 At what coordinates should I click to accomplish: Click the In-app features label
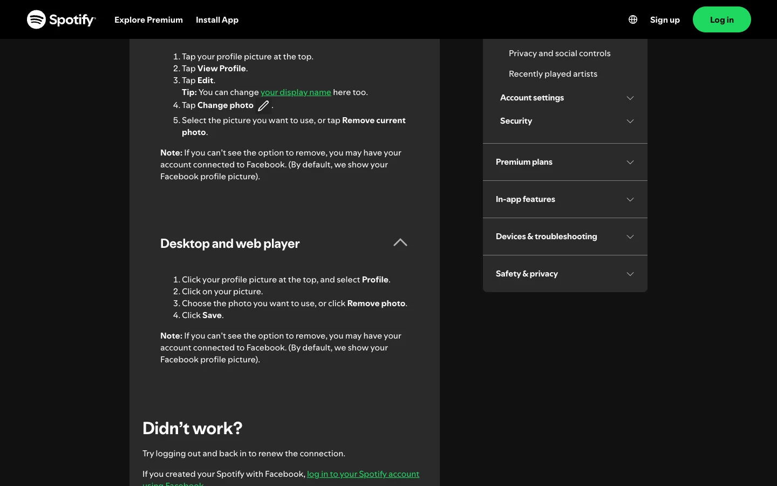click(x=526, y=199)
